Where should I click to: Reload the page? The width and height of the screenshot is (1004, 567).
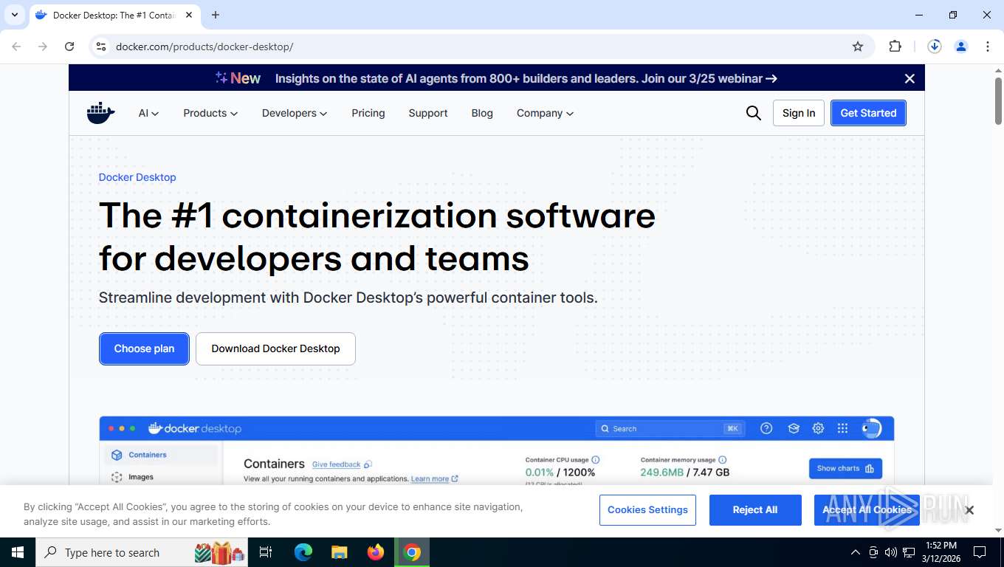coord(69,47)
